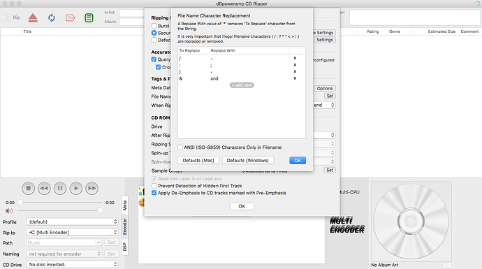The width and height of the screenshot is (482, 269).
Task: Open the CD Drive No disc inserted dropdown
Action: click(x=72, y=264)
